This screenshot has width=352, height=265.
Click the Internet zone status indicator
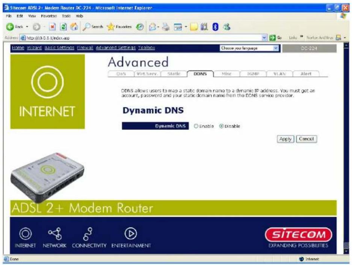coord(309,259)
